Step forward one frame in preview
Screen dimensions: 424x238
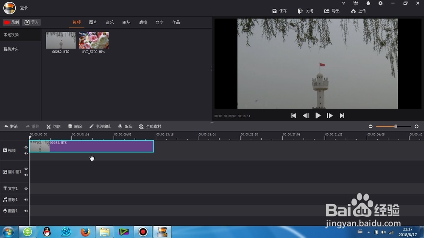329,116
